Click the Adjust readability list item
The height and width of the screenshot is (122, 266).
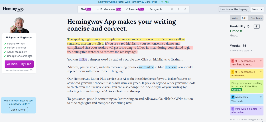pos(15,52)
